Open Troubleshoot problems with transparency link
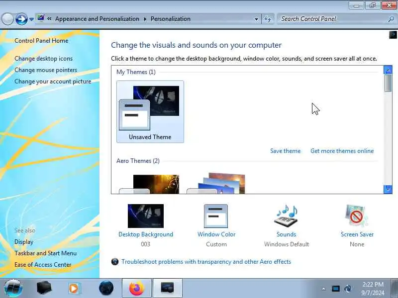Screen dimensions: 398x298 click(x=206, y=262)
